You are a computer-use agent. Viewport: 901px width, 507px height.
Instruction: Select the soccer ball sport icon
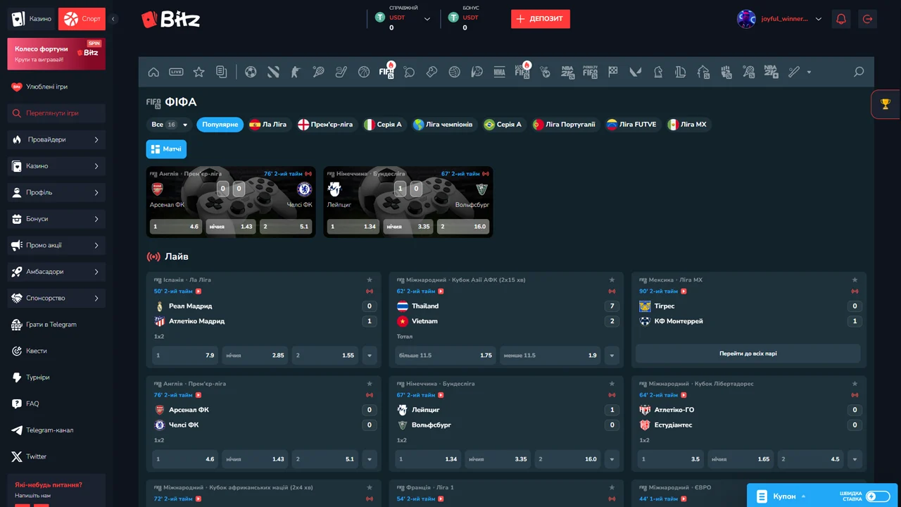click(x=251, y=72)
